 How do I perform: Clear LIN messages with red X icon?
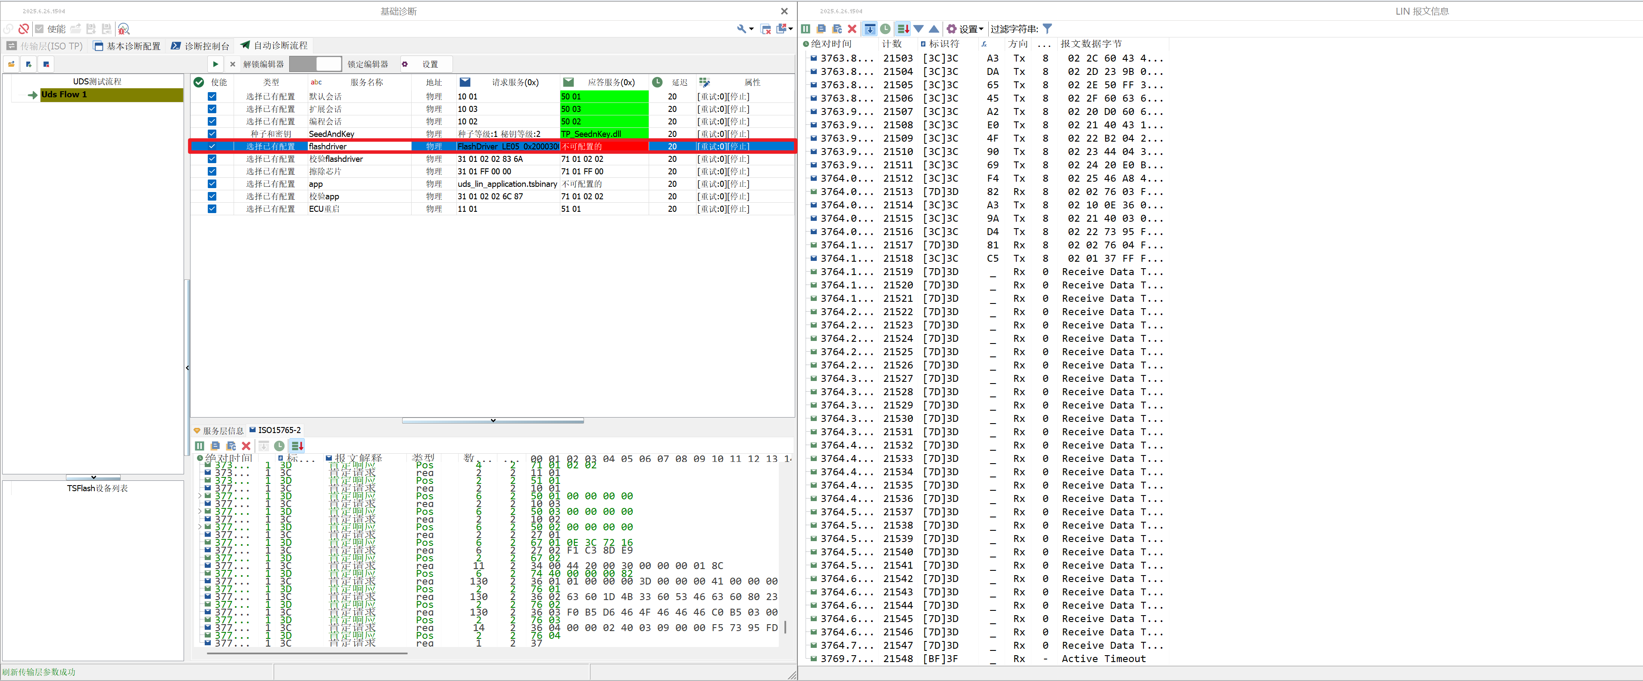point(852,29)
